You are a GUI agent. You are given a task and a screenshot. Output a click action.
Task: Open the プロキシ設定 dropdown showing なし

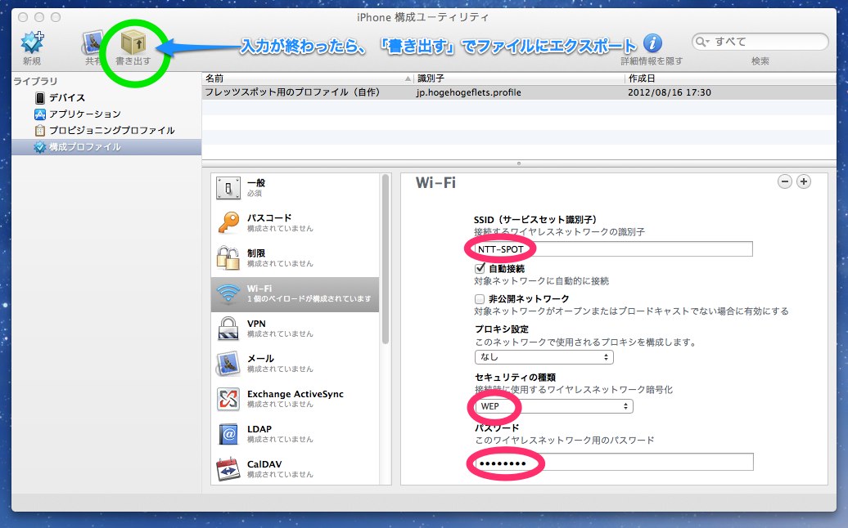tap(544, 357)
